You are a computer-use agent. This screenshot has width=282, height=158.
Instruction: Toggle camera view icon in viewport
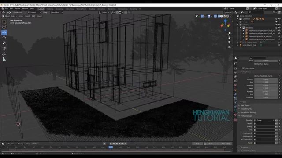[229, 42]
